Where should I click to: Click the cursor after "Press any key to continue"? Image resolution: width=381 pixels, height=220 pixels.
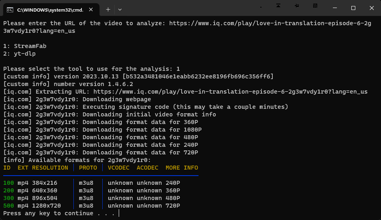click(119, 213)
